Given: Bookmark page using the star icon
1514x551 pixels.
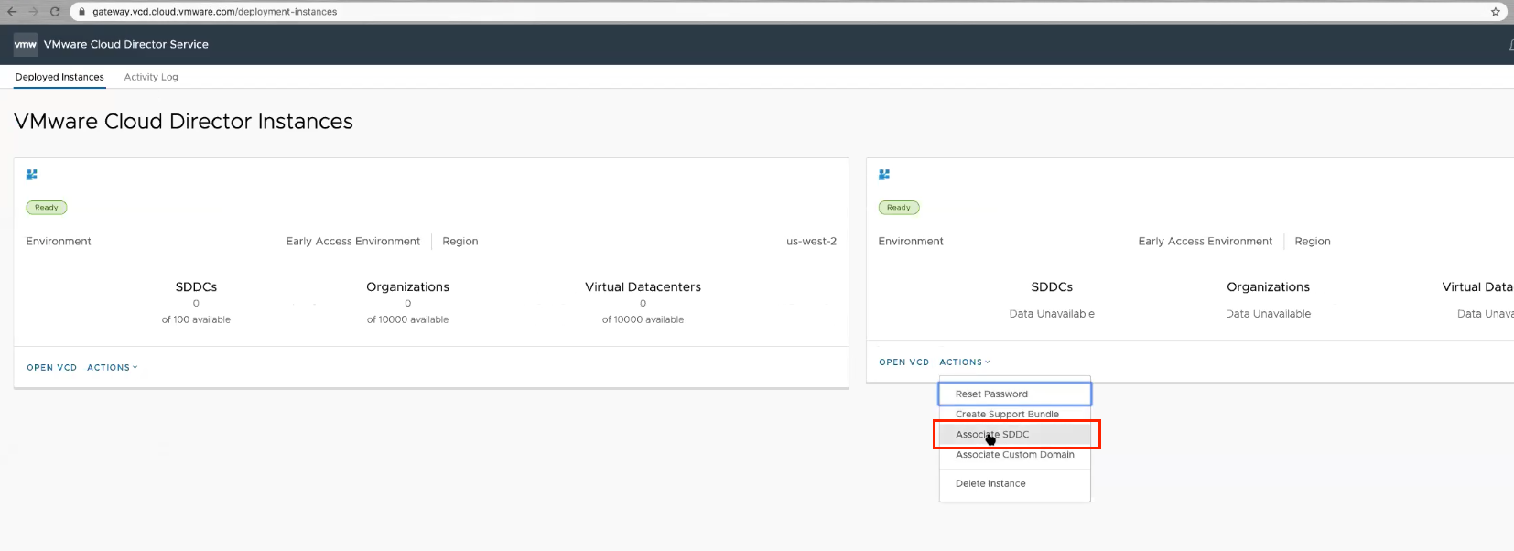Looking at the screenshot, I should 1496,12.
